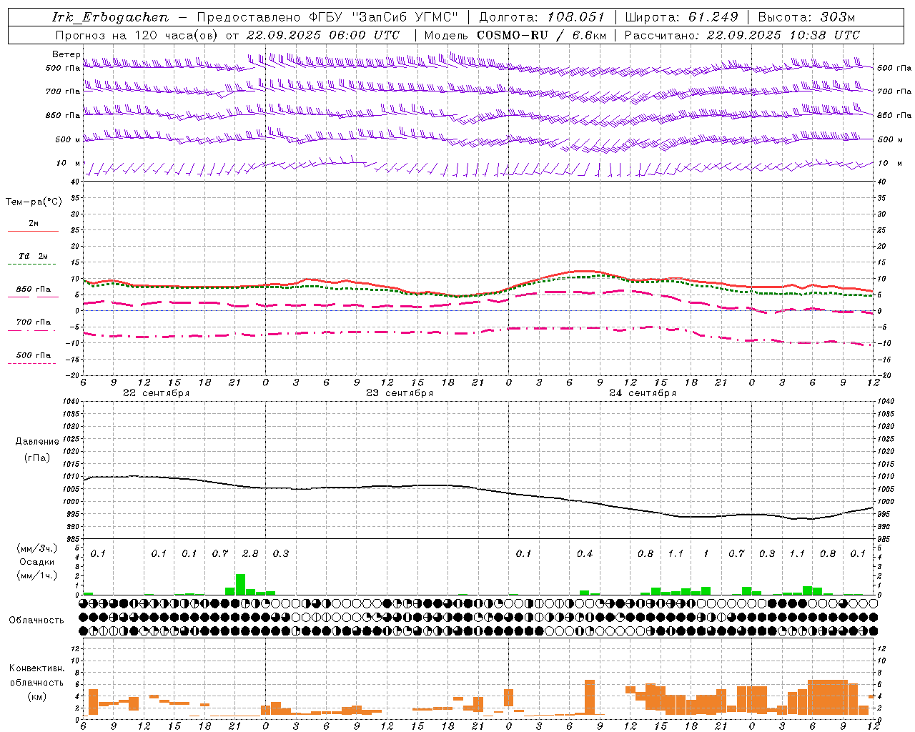Click the (км) unit label
The image size is (915, 732).
point(36,696)
